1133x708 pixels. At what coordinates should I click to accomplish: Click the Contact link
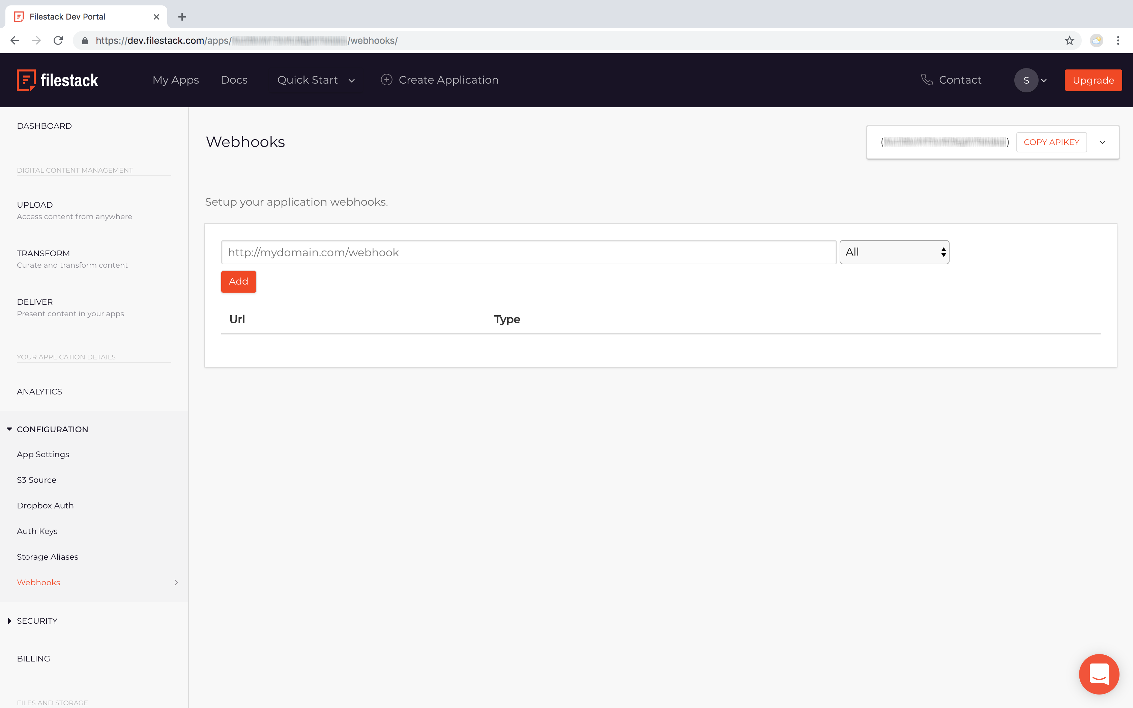tap(960, 80)
